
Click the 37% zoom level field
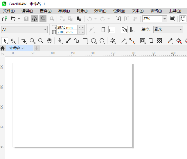click(152, 19)
